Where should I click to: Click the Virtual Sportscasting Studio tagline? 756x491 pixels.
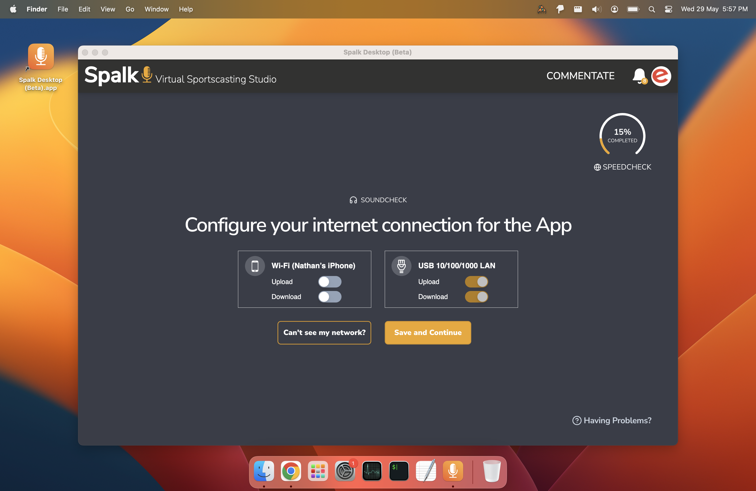[216, 79]
